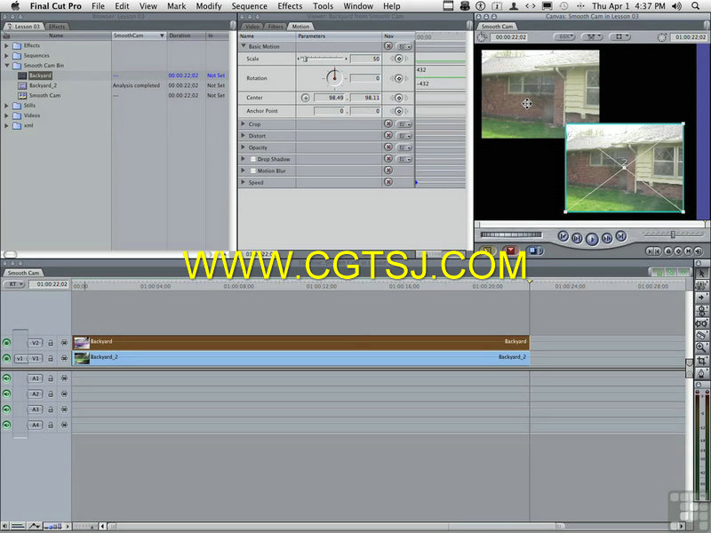Viewport: 711px width, 533px height.
Task: Select the Pen tool in the Tool palette
Action: click(x=701, y=373)
